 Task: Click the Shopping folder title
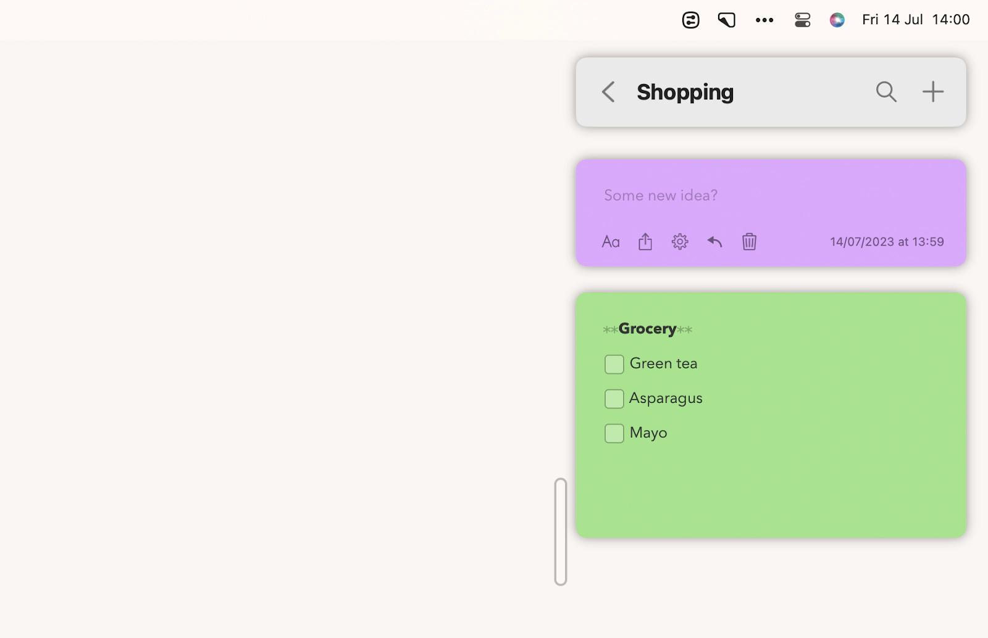685,92
